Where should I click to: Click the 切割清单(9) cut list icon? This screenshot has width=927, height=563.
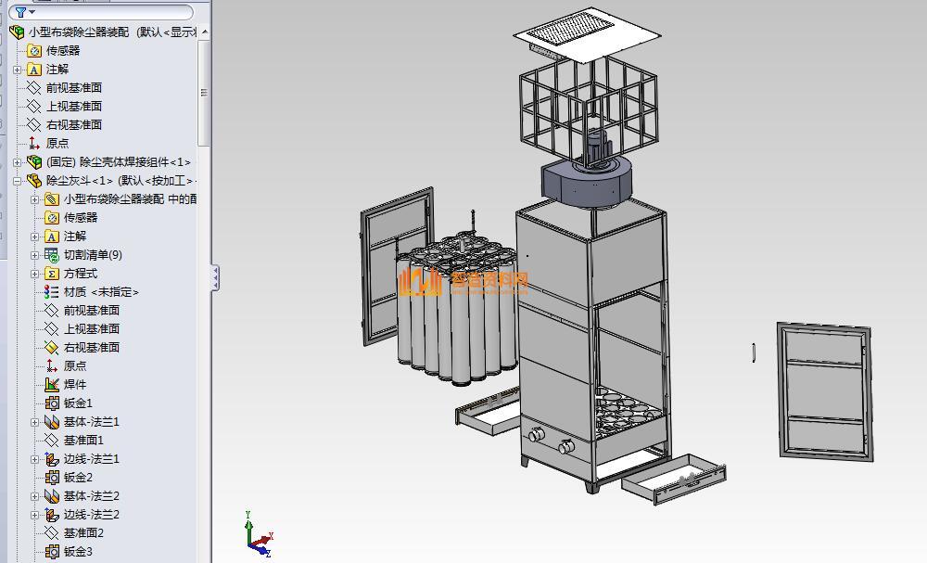tap(52, 254)
